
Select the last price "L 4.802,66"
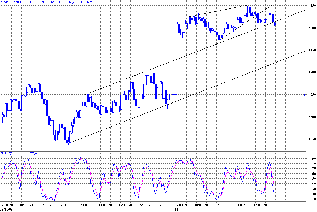point(46,2)
